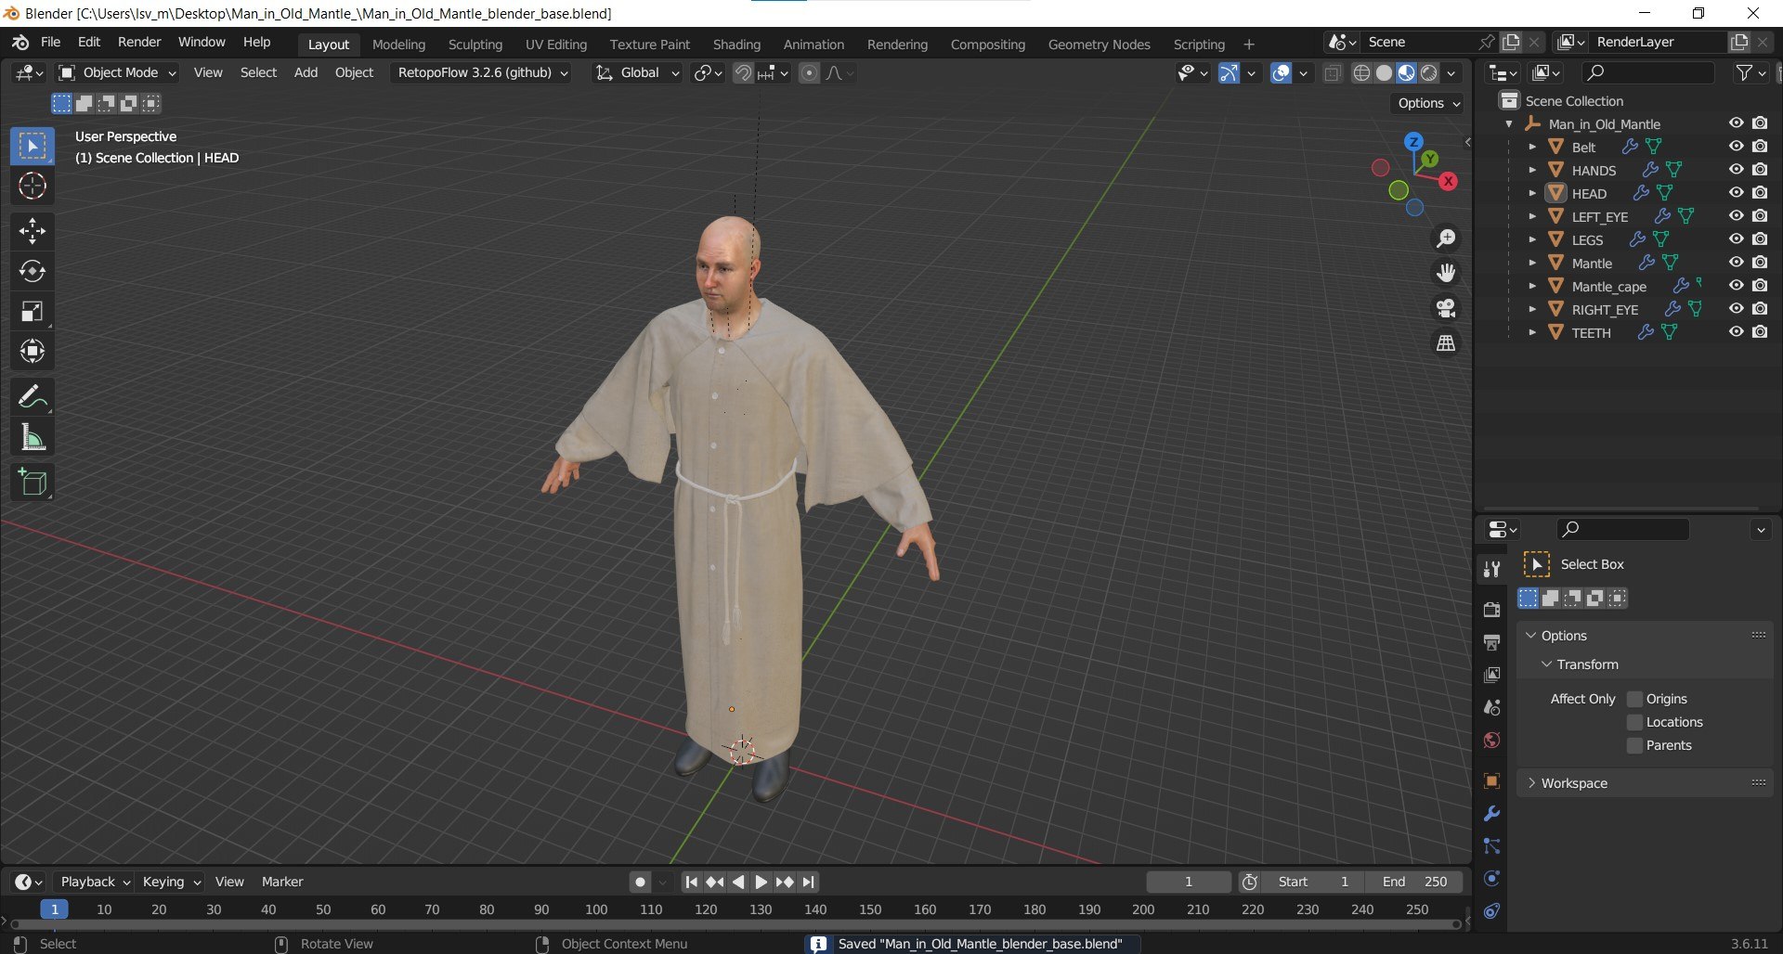Open the Render properties tab
This screenshot has height=954, width=1783.
[1491, 610]
